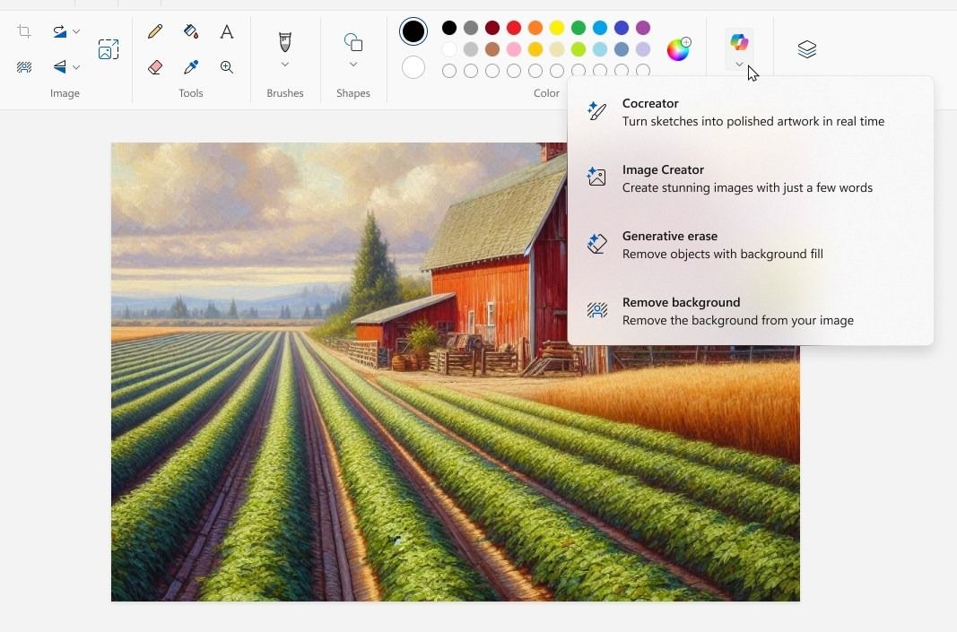Image resolution: width=957 pixels, height=632 pixels.
Task: Open the image Crop tool
Action: coord(23,31)
